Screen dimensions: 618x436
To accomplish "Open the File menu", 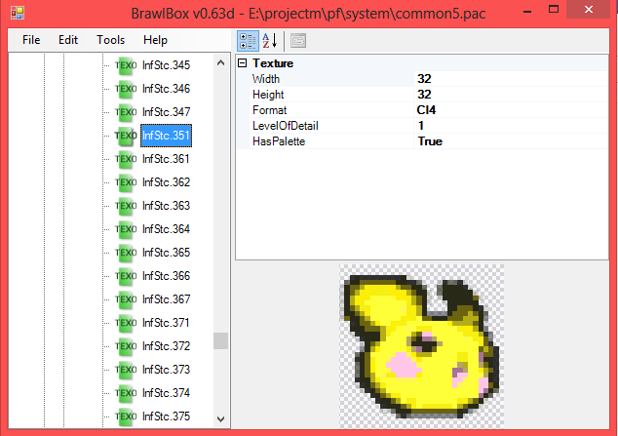I will (x=31, y=40).
